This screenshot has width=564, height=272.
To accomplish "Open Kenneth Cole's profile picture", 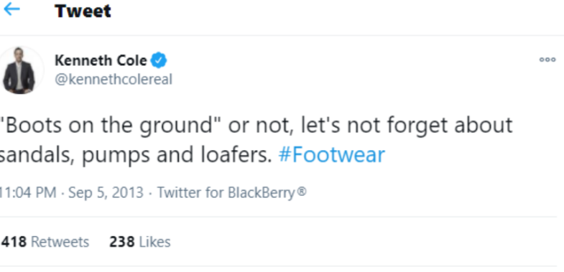I will pos(20,70).
